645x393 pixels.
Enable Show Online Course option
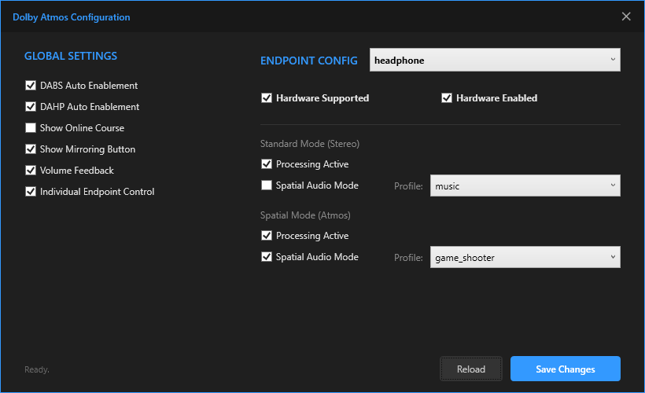[x=31, y=128]
